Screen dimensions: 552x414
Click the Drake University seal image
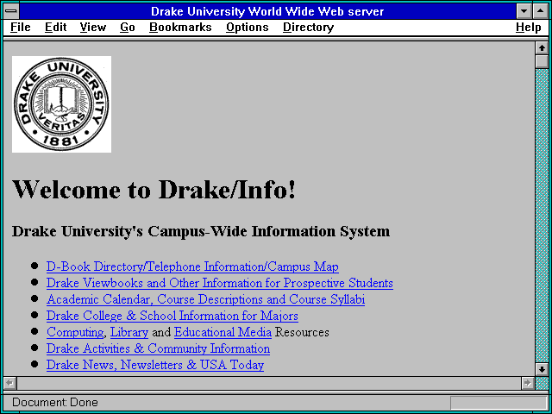61,104
